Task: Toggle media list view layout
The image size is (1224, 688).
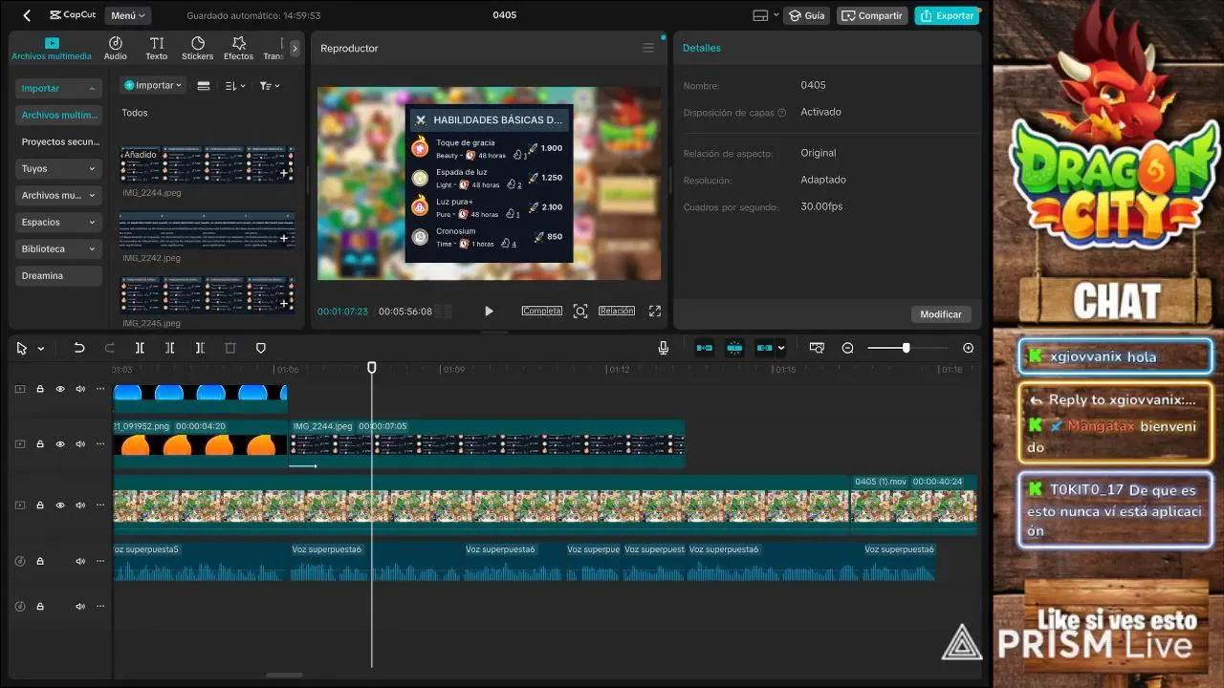Action: [x=204, y=85]
